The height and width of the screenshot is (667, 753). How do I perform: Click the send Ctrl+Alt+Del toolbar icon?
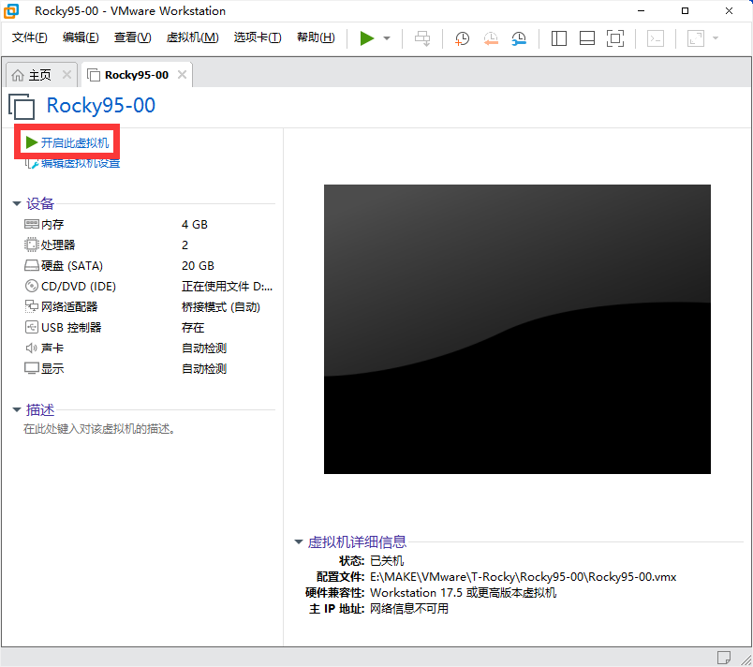(422, 38)
